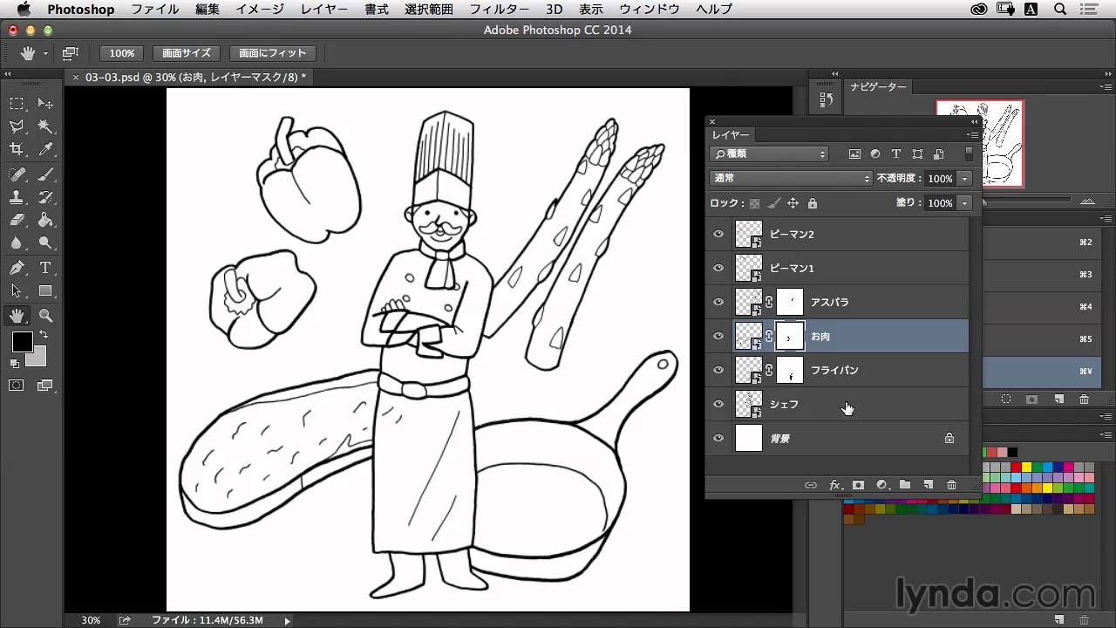Create new group folder icon
Image resolution: width=1116 pixels, height=628 pixels.
click(905, 485)
